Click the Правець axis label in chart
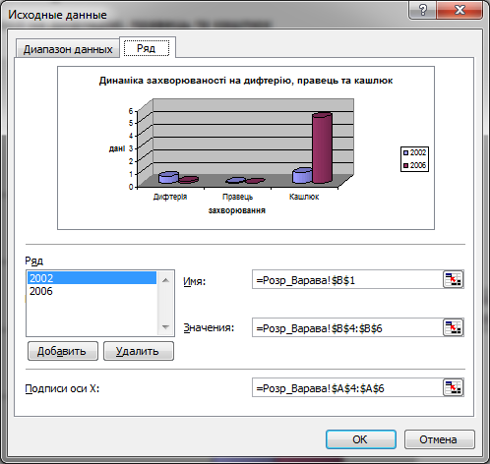490x464 pixels. click(x=237, y=197)
